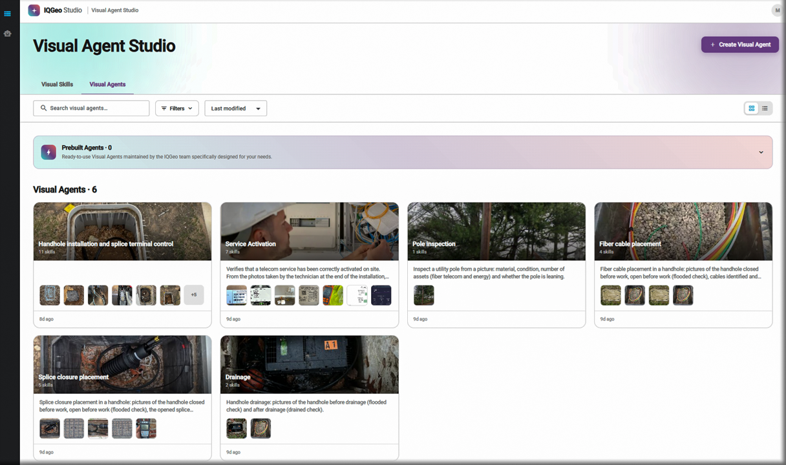
Task: Switch to grid view
Action: (752, 108)
